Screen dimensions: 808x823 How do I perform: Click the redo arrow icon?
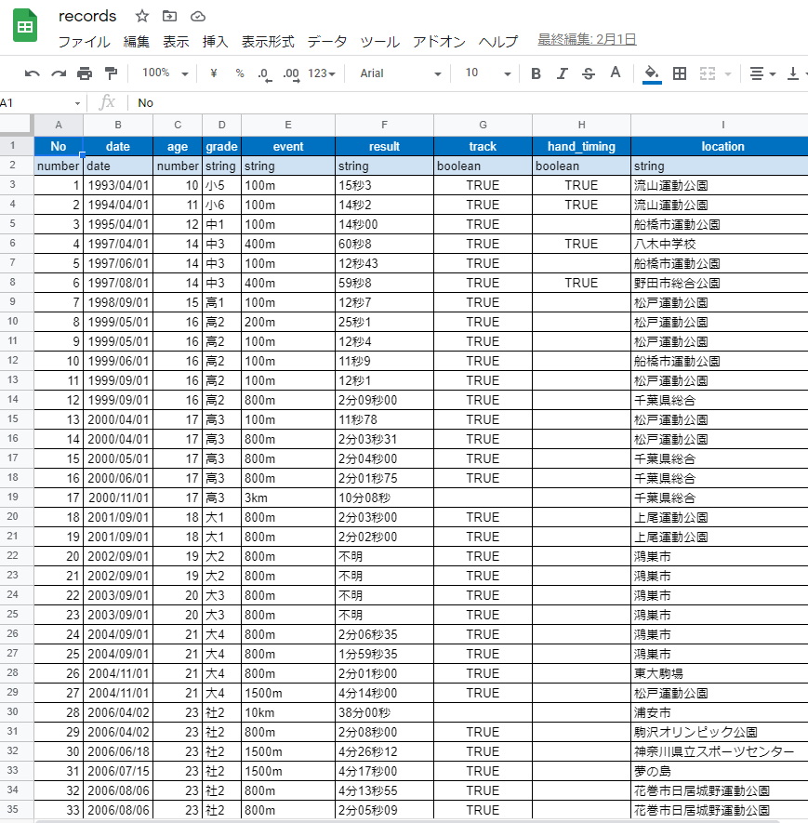point(59,73)
